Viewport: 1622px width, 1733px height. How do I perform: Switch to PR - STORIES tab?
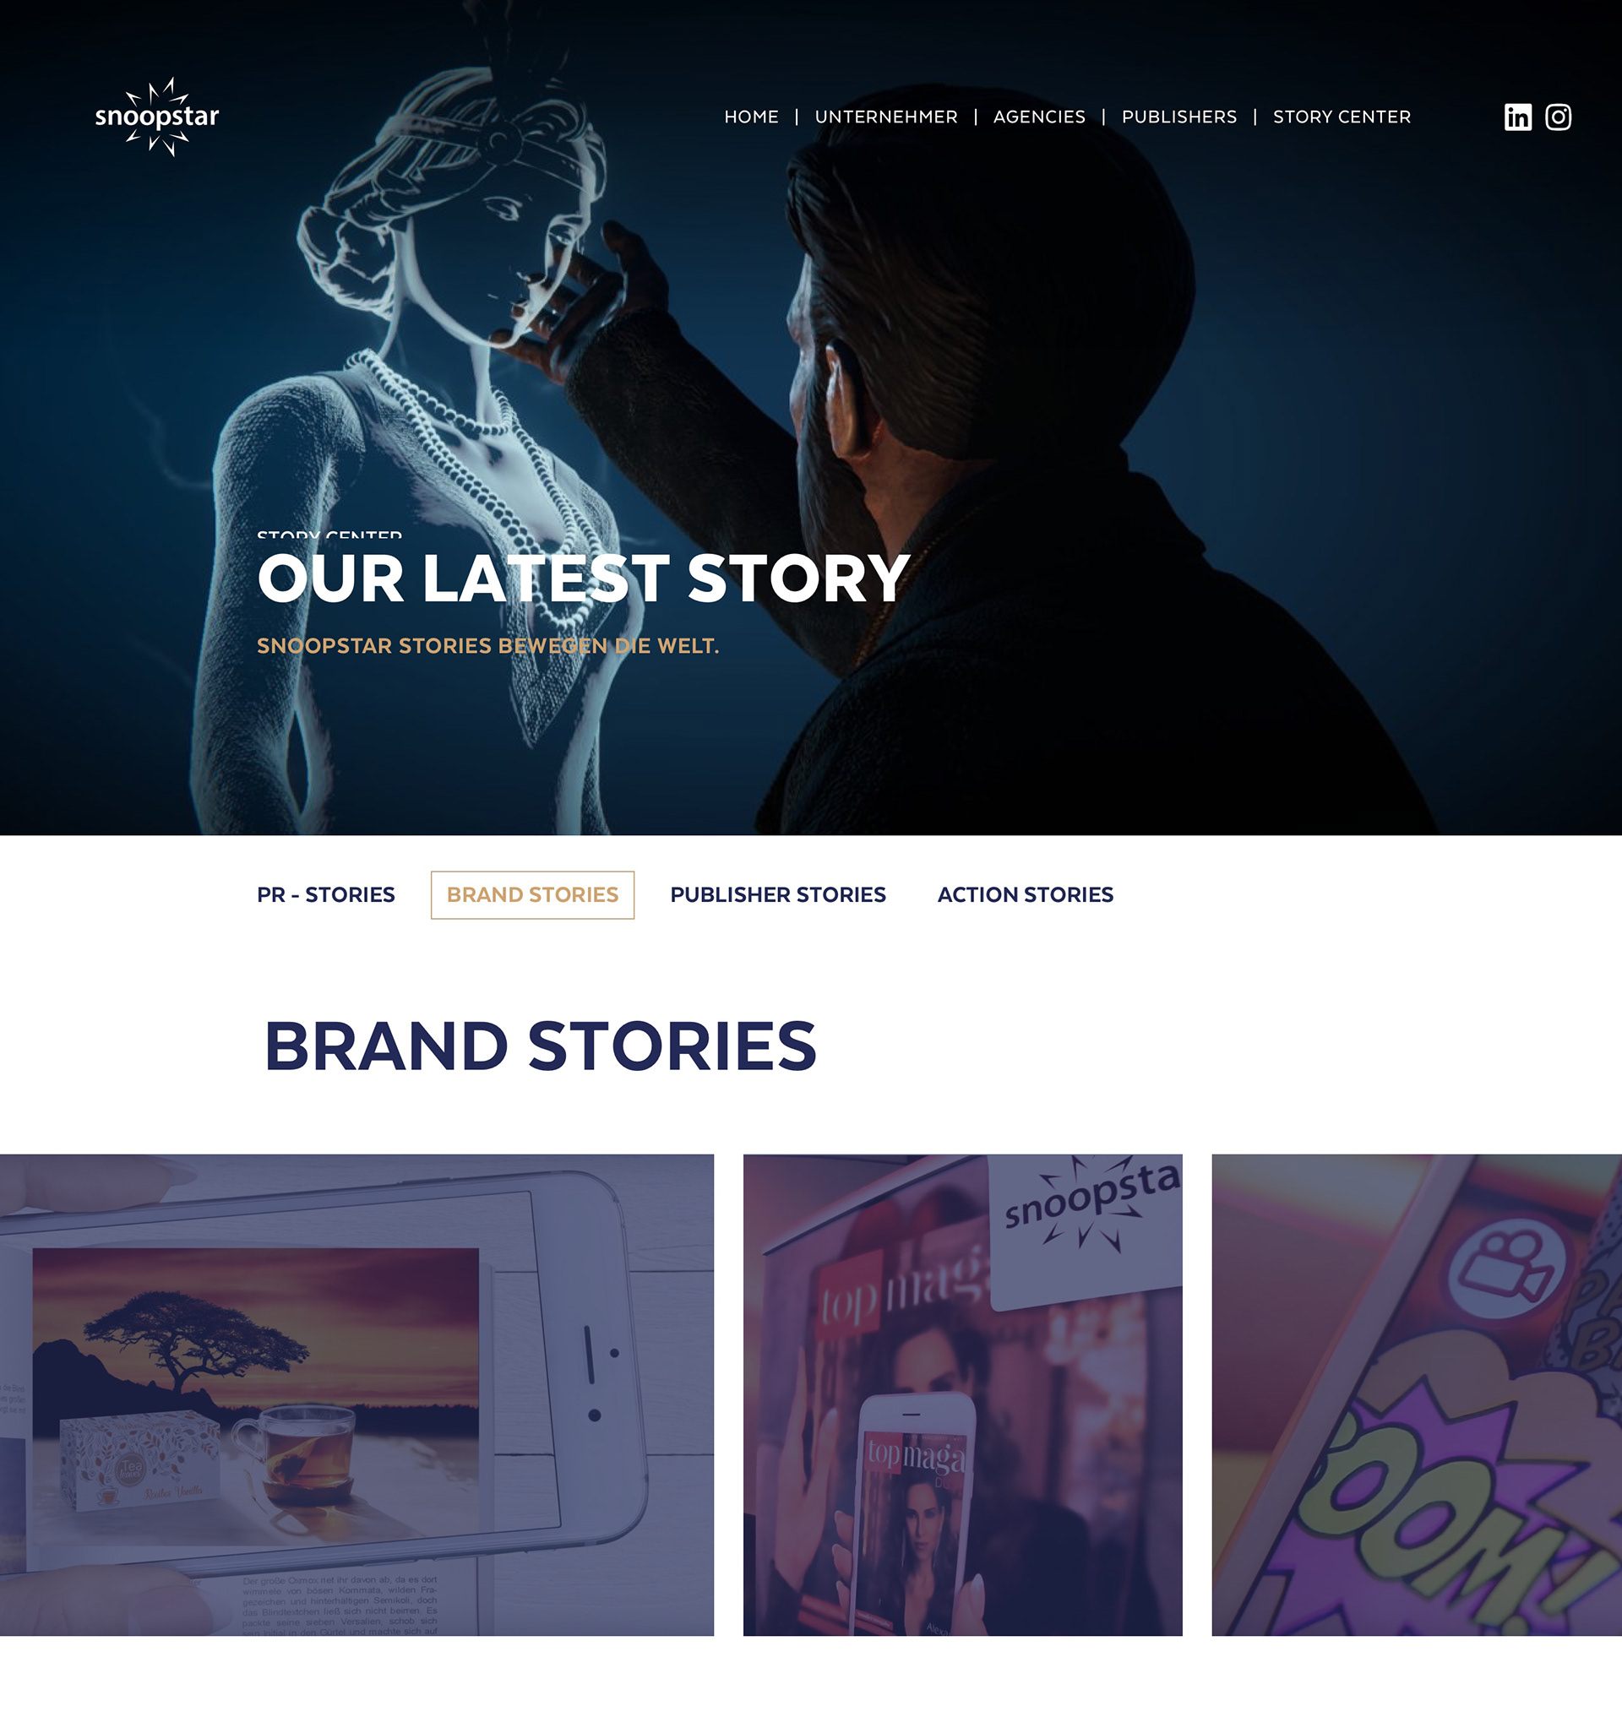(326, 894)
